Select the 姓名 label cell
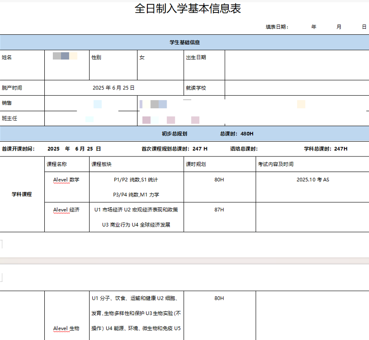The image size is (369, 340). (x=7, y=58)
